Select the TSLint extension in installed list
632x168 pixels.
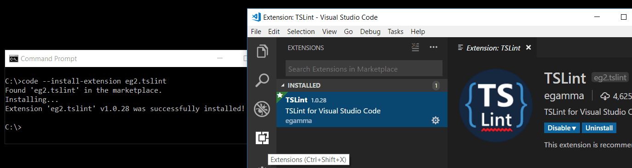click(362, 109)
